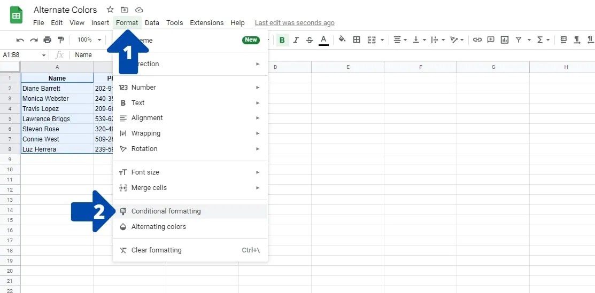Click the Name header cell
Image resolution: width=595 pixels, height=293 pixels.
coord(57,78)
